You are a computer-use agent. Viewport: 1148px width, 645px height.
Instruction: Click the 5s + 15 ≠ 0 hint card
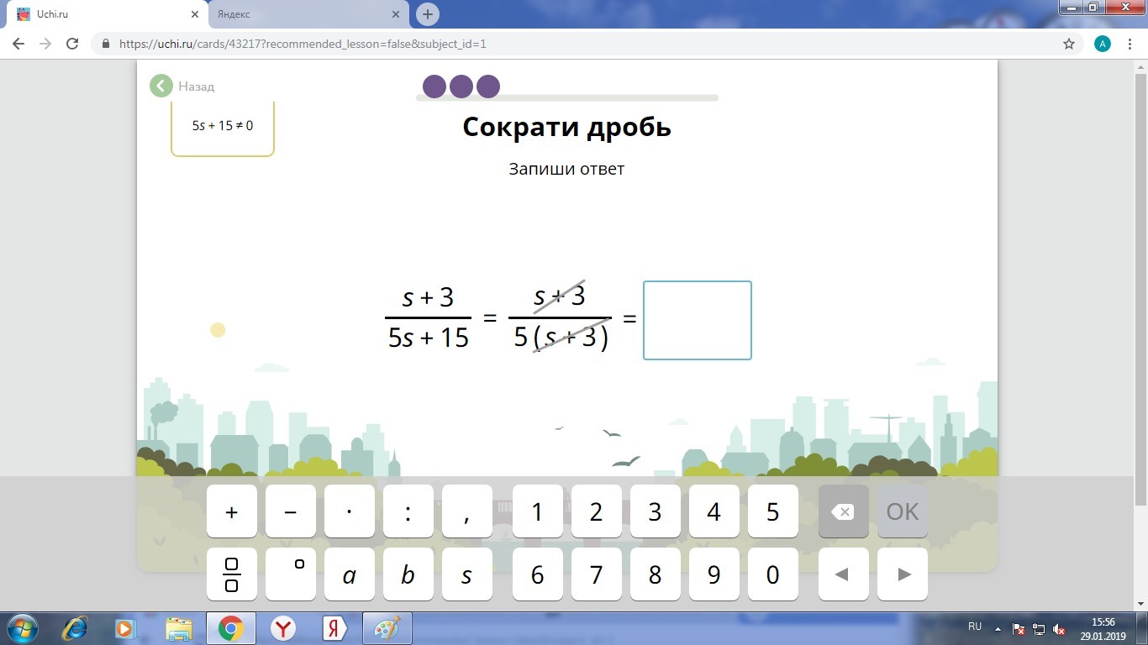[223, 128]
